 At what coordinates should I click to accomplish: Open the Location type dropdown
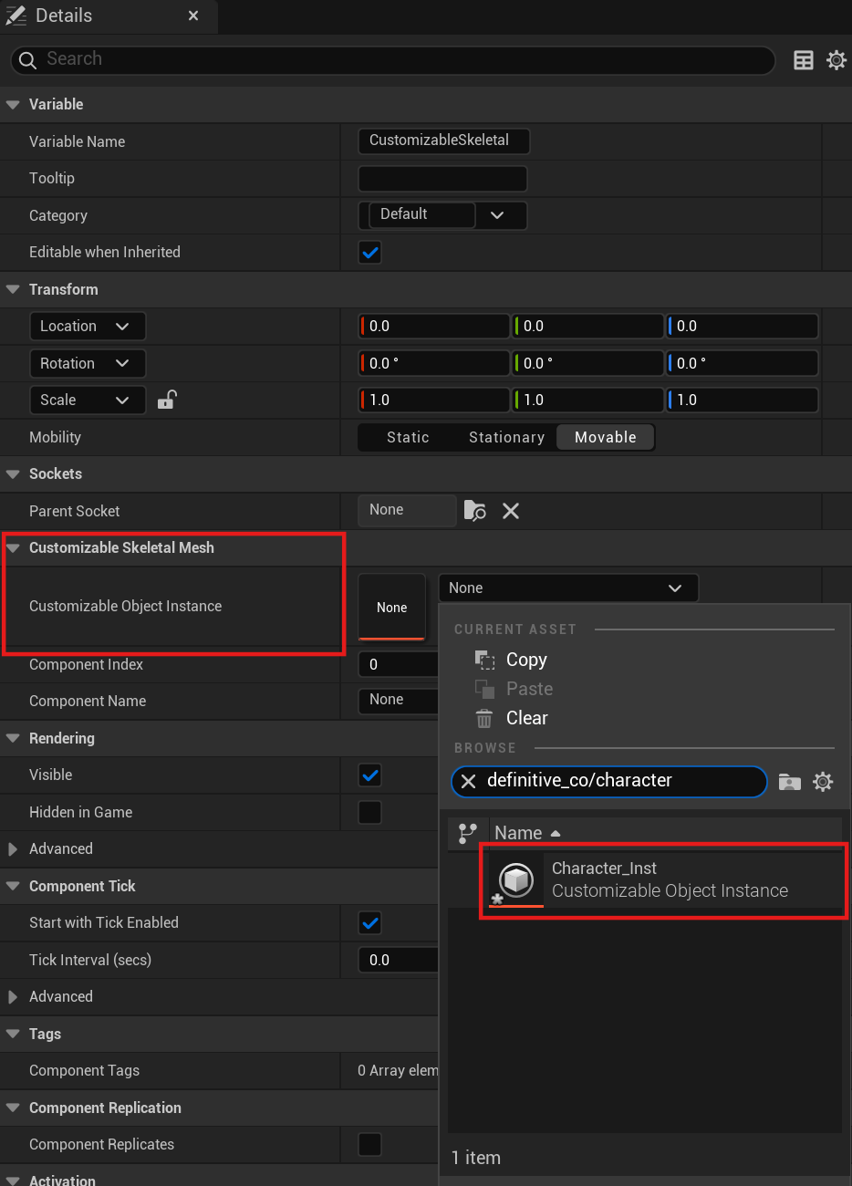88,326
